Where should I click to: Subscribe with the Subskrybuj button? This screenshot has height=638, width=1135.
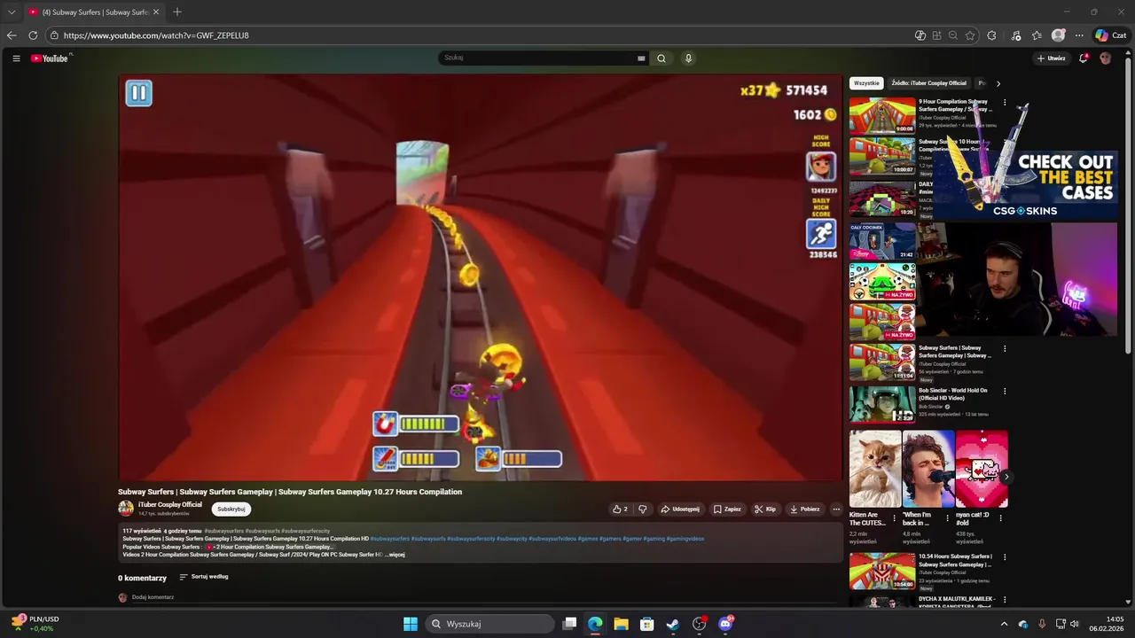coord(231,510)
